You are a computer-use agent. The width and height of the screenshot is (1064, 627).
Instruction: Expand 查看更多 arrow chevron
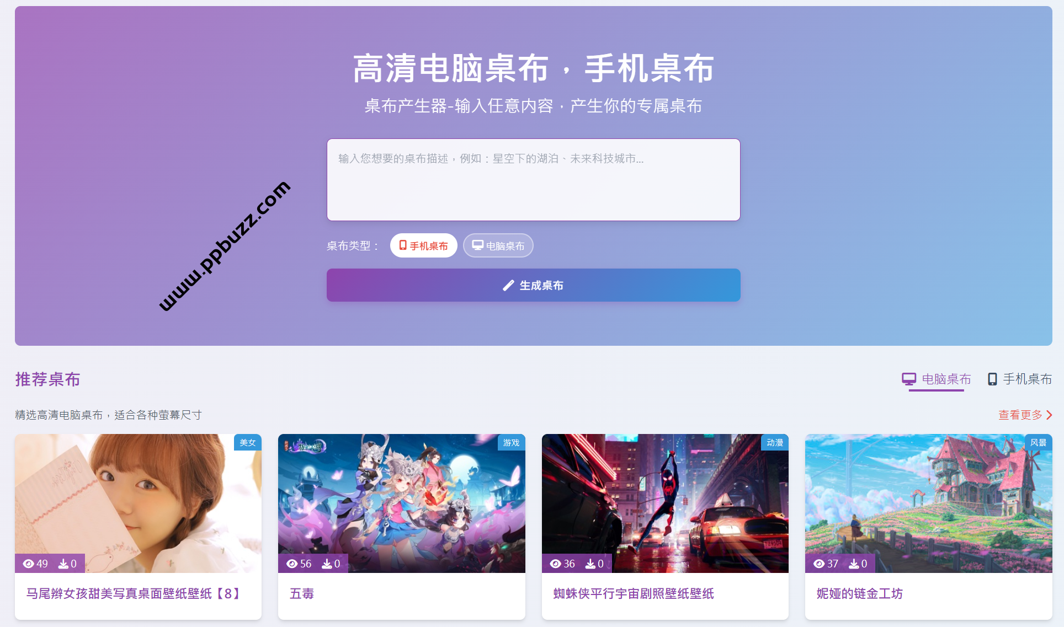pyautogui.click(x=1049, y=415)
